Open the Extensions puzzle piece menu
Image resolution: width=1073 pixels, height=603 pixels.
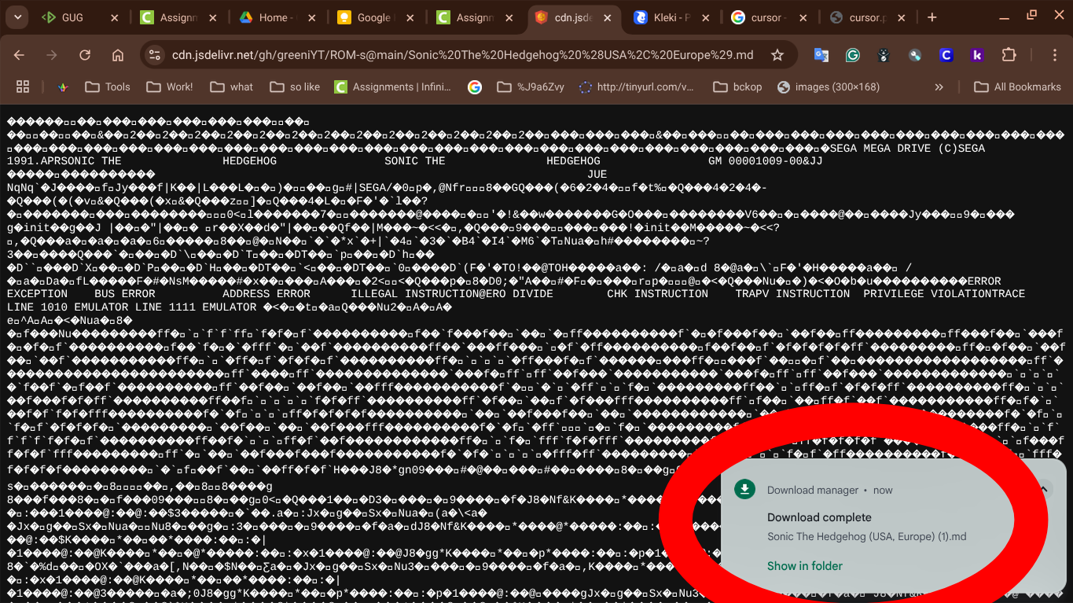pos(1009,55)
